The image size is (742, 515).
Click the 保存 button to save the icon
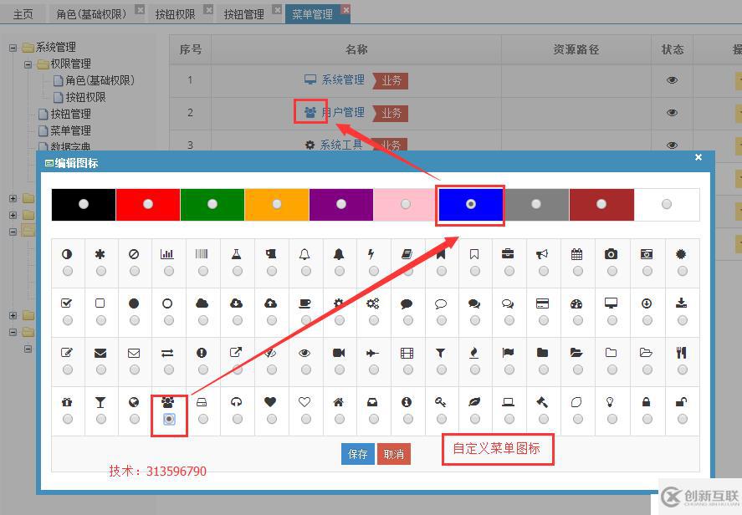pos(357,452)
